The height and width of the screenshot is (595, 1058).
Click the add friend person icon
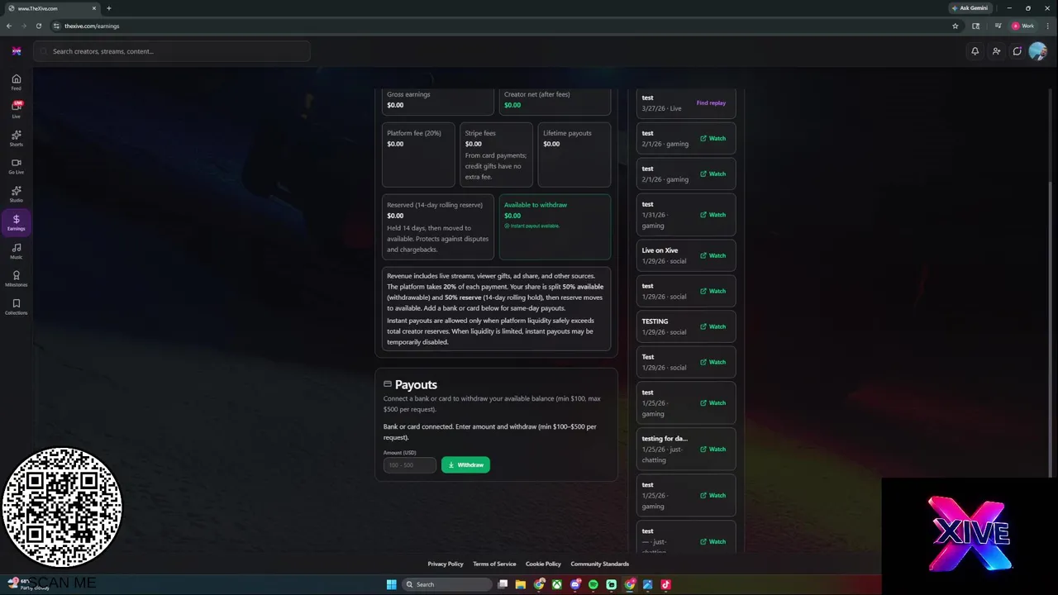click(996, 51)
